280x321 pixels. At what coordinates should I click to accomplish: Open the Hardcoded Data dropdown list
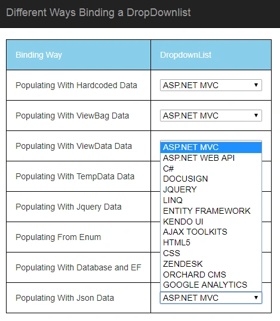coord(211,85)
